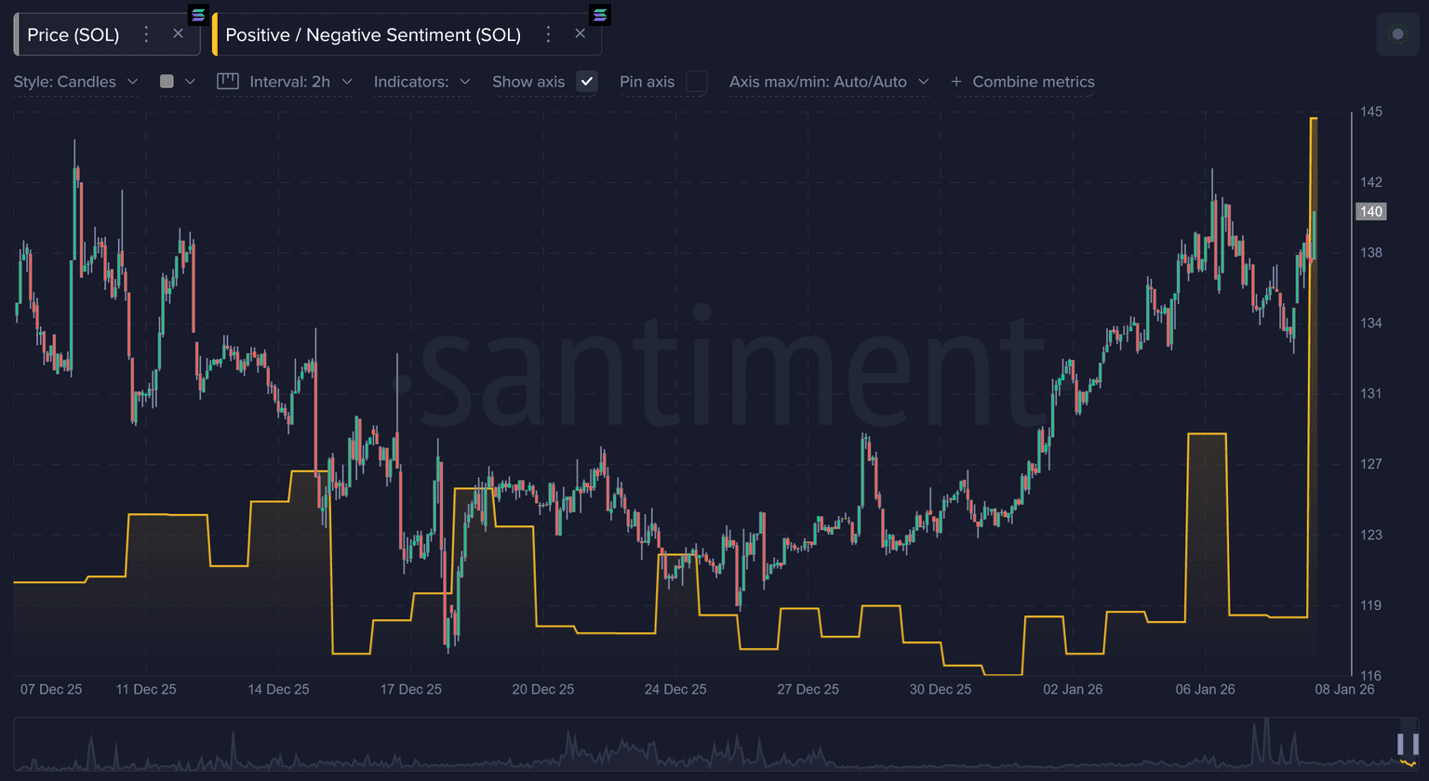The width and height of the screenshot is (1429, 781).
Task: Click the Combine metrics button
Action: pos(1033,82)
